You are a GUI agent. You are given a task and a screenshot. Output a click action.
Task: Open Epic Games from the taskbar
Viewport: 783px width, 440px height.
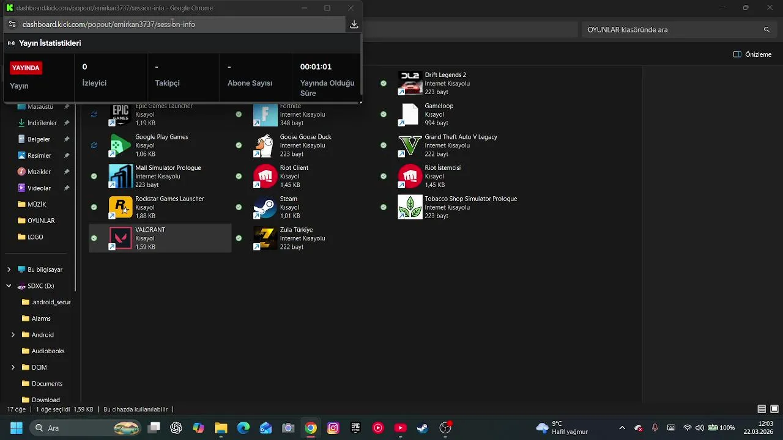pos(355,428)
